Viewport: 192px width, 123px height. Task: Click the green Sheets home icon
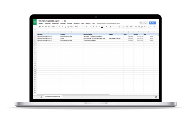[x=35, y=22]
